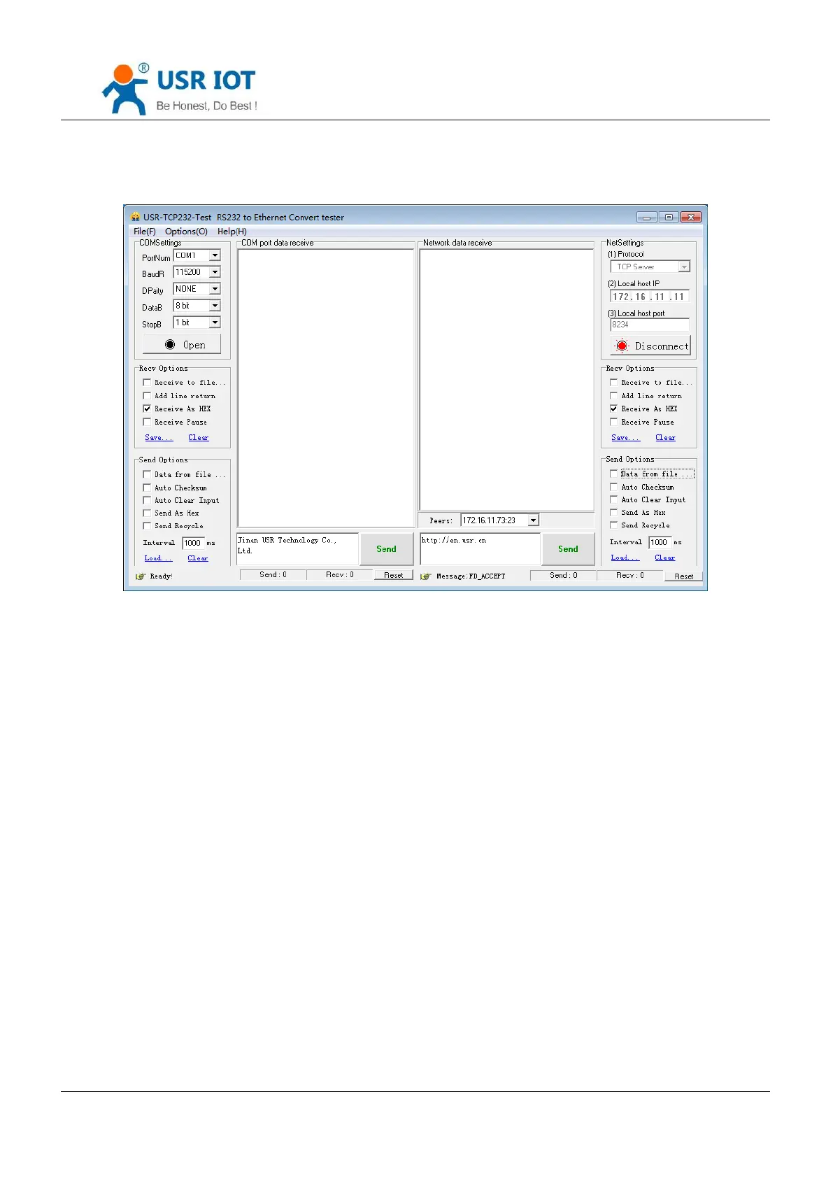The width and height of the screenshot is (833, 1178).
Task: Enable network Receive Pause checkbox
Action: click(613, 422)
